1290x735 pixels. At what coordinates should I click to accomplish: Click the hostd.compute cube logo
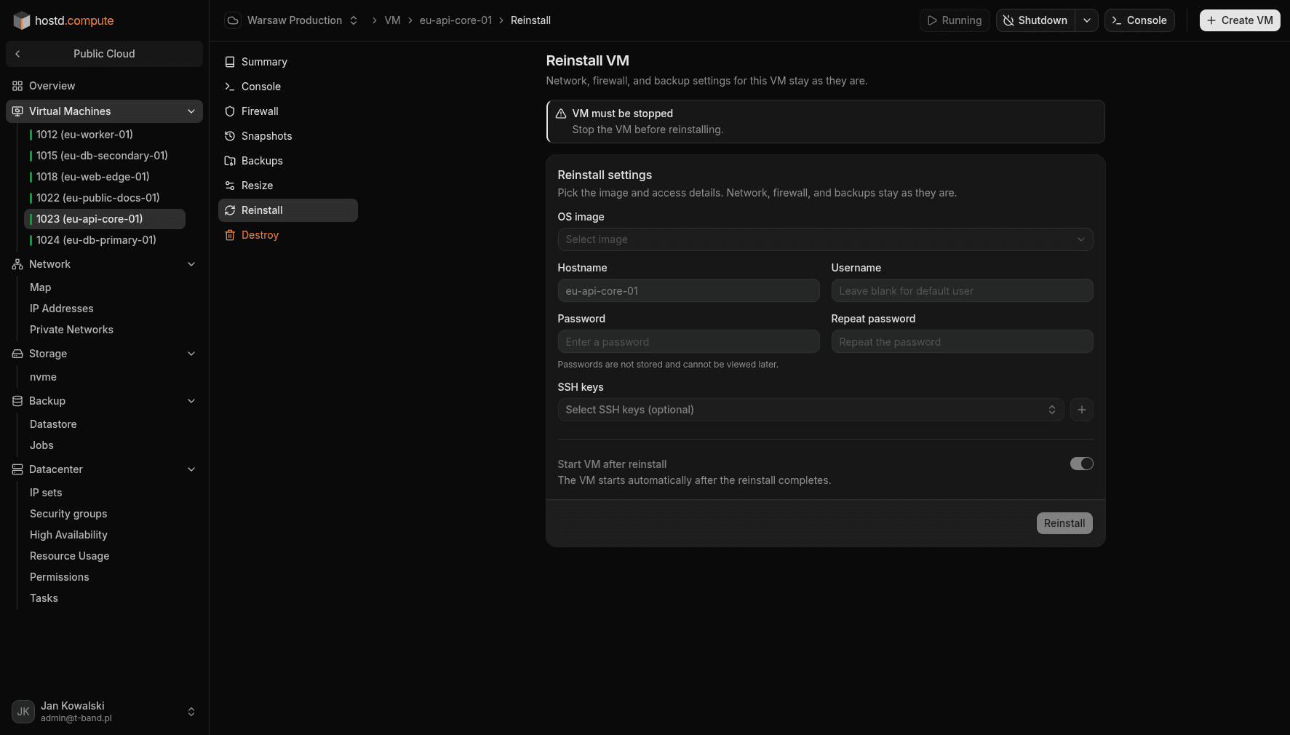click(x=22, y=20)
